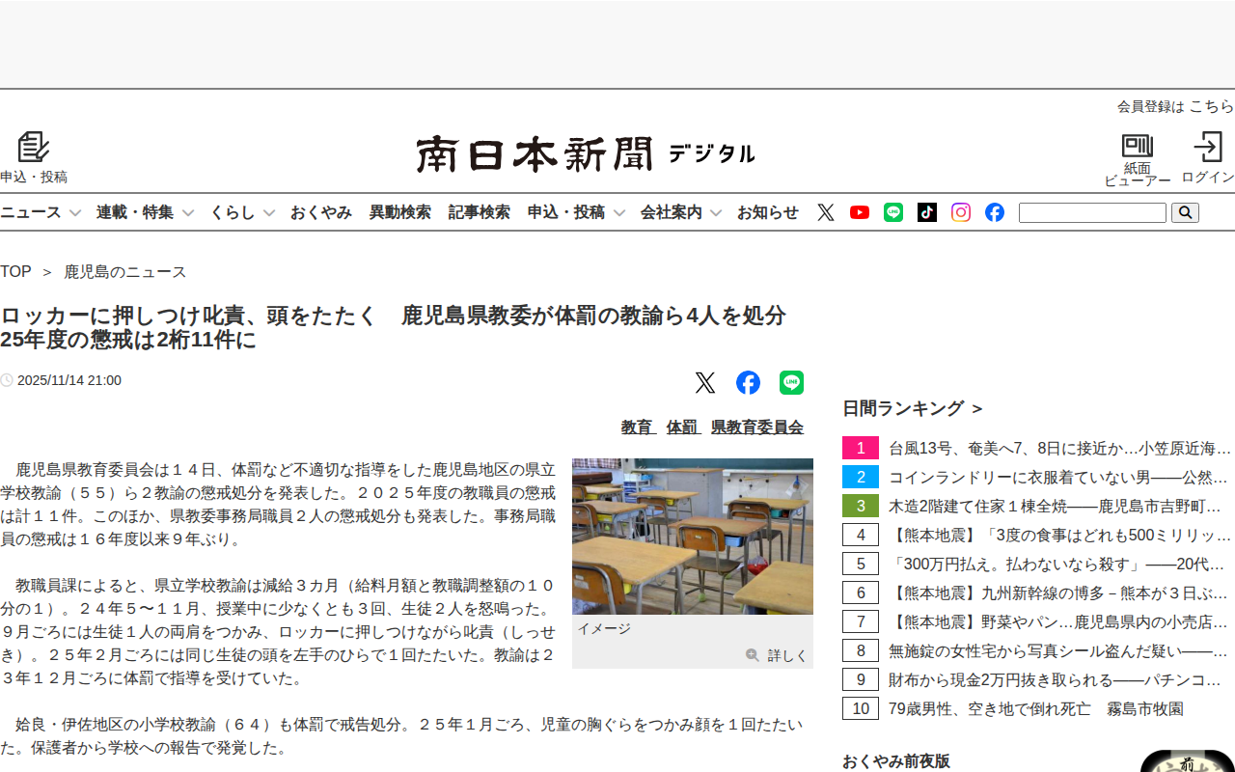Open ranking 6 九州新幹線 article
The image size is (1235, 772).
pos(1059,593)
